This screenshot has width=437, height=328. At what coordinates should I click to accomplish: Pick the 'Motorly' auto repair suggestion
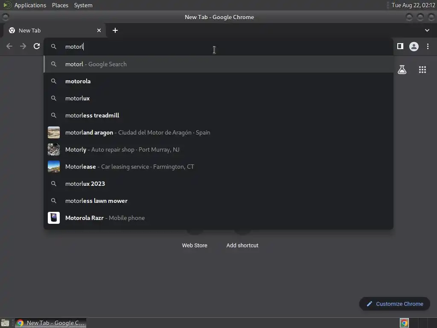218,149
